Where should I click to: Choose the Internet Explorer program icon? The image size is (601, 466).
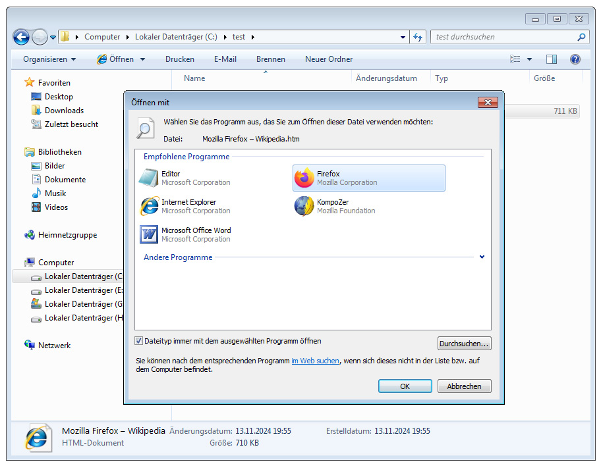(x=150, y=206)
